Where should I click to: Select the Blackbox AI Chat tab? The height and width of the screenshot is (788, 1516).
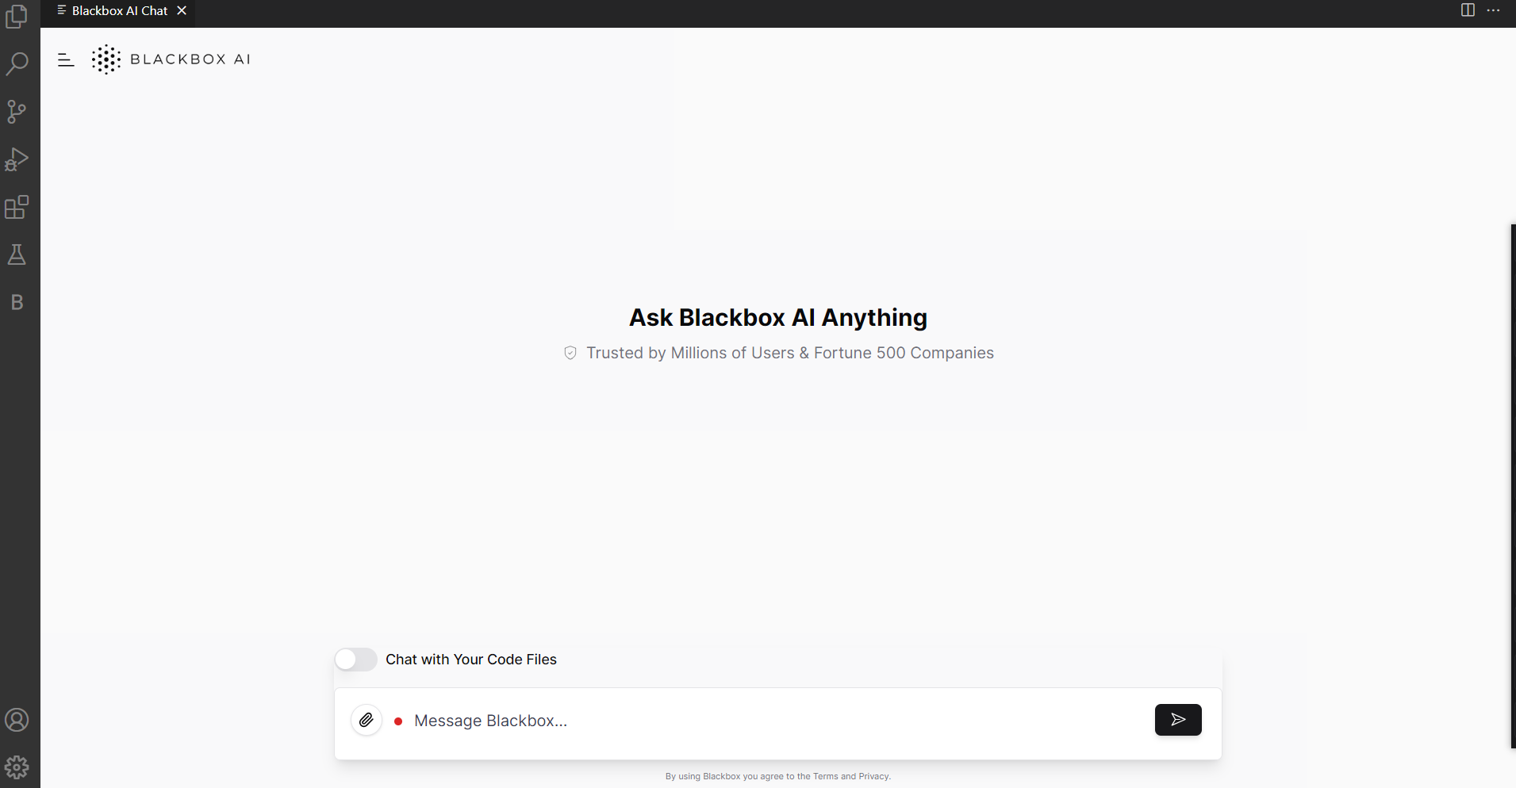pyautogui.click(x=119, y=11)
